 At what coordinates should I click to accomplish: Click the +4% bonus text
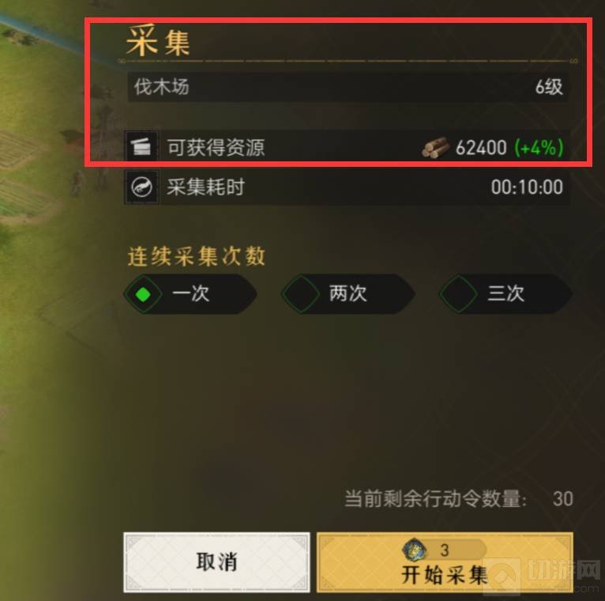point(539,148)
